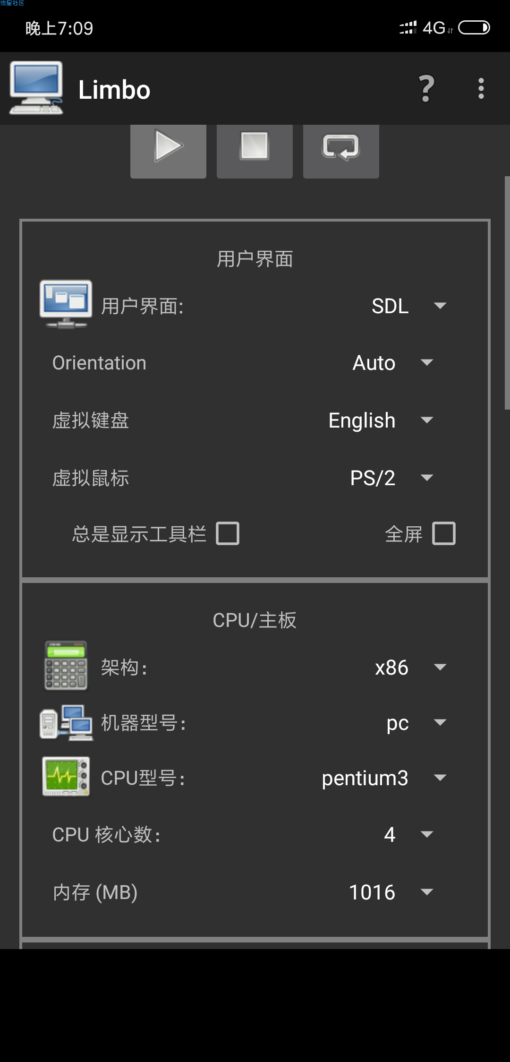Open the PS/2 virtual mouse dropdown
The image size is (510, 1062).
point(391,478)
